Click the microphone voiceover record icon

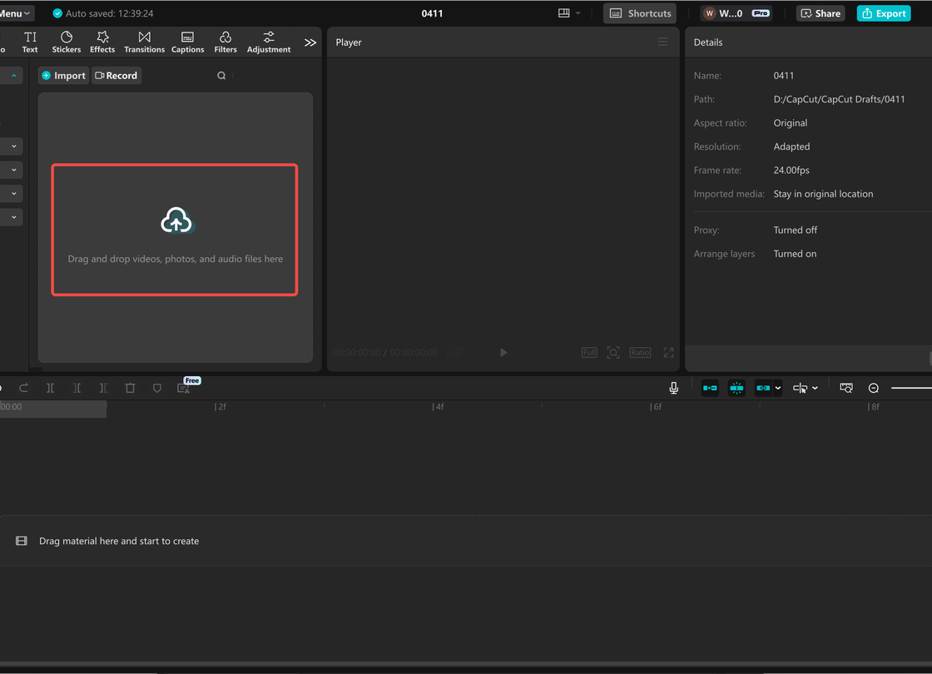pos(674,388)
